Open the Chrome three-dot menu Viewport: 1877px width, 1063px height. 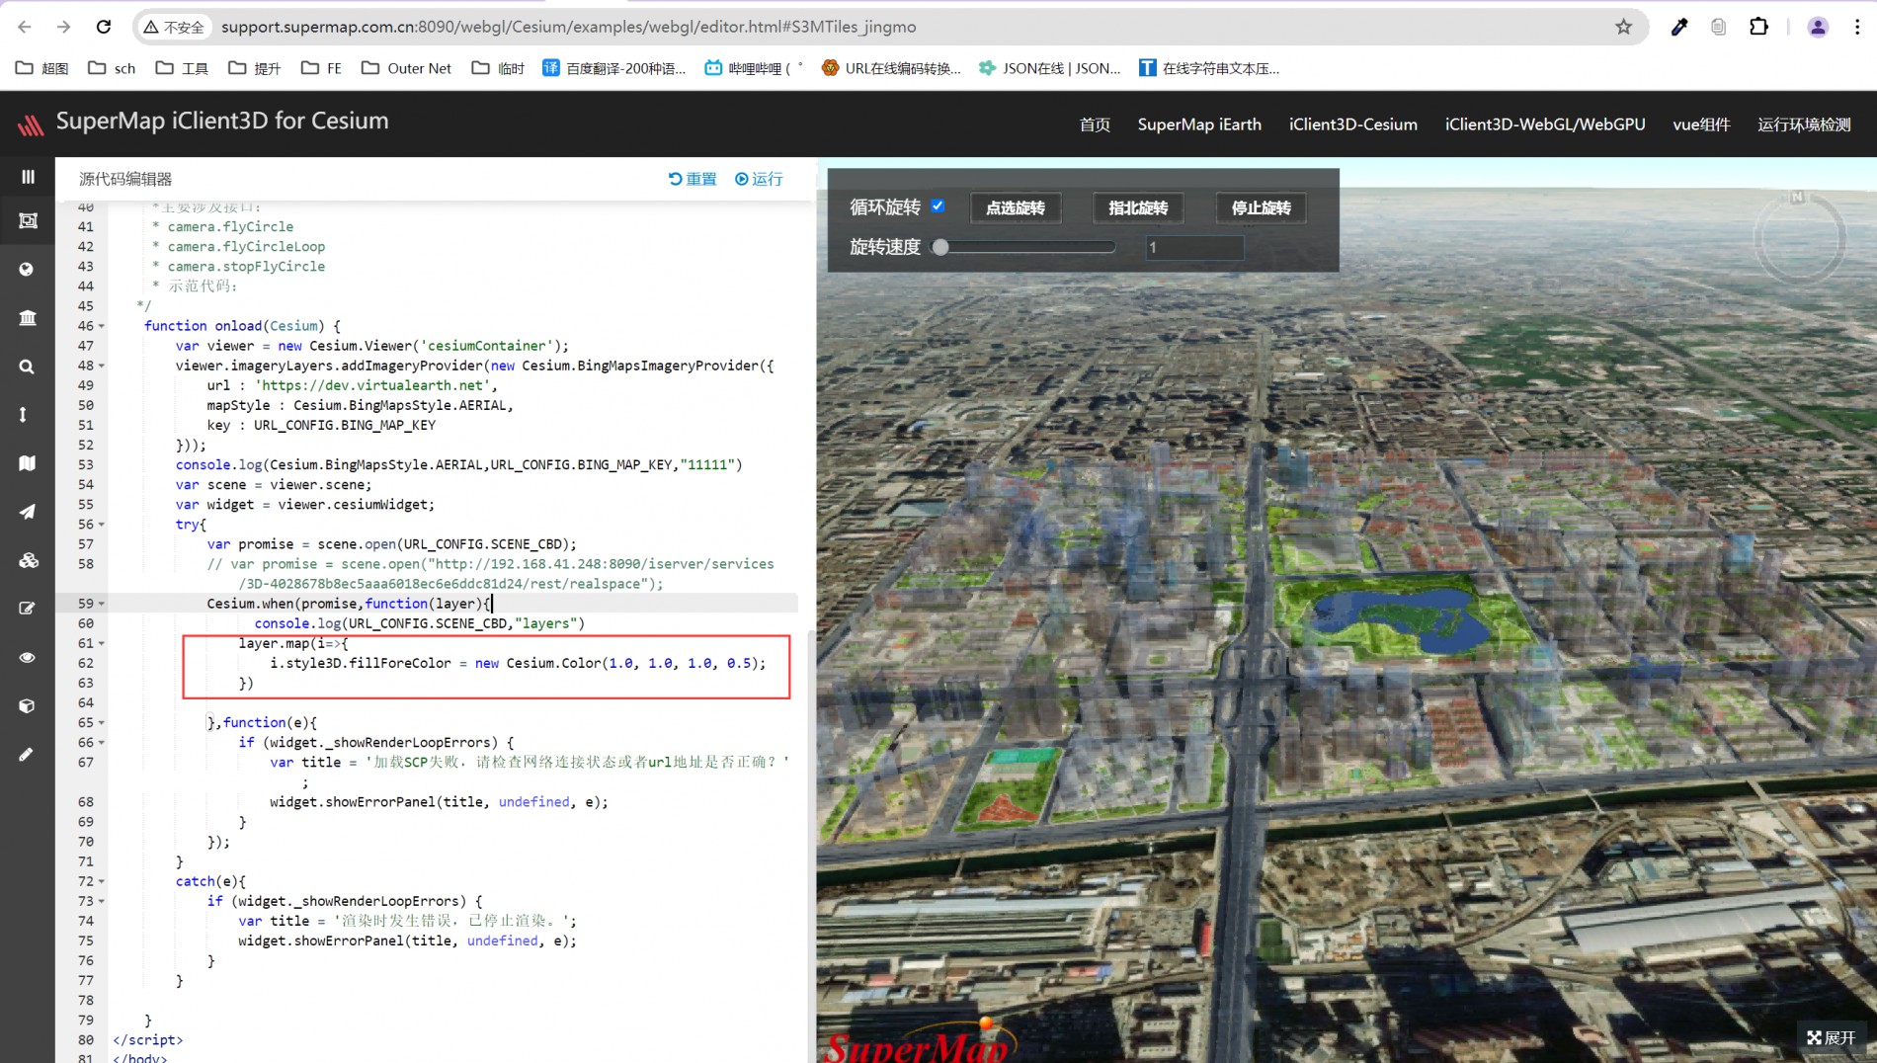tap(1857, 27)
